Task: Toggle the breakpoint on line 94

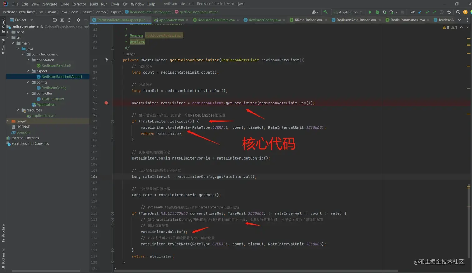Action: pos(106,103)
